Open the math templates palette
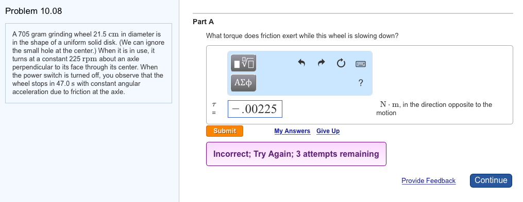523x202 pixels. tap(244, 63)
